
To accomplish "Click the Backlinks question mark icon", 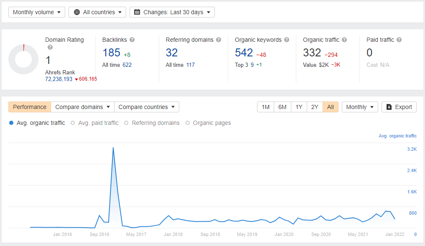I will pyautogui.click(x=132, y=40).
